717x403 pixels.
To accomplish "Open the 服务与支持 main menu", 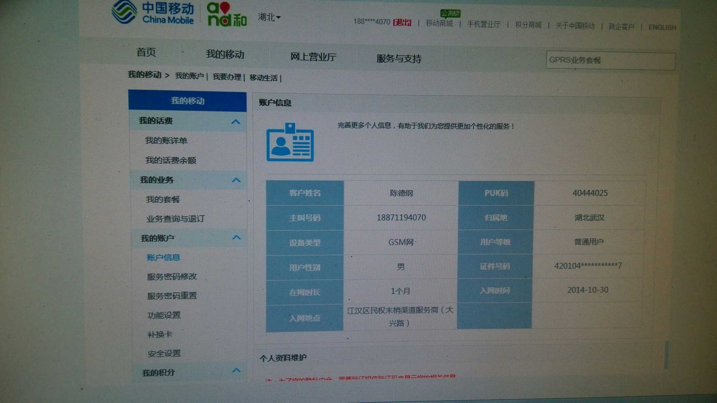I will [399, 59].
